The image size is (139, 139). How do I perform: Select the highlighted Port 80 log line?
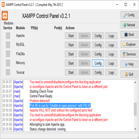[60, 105]
